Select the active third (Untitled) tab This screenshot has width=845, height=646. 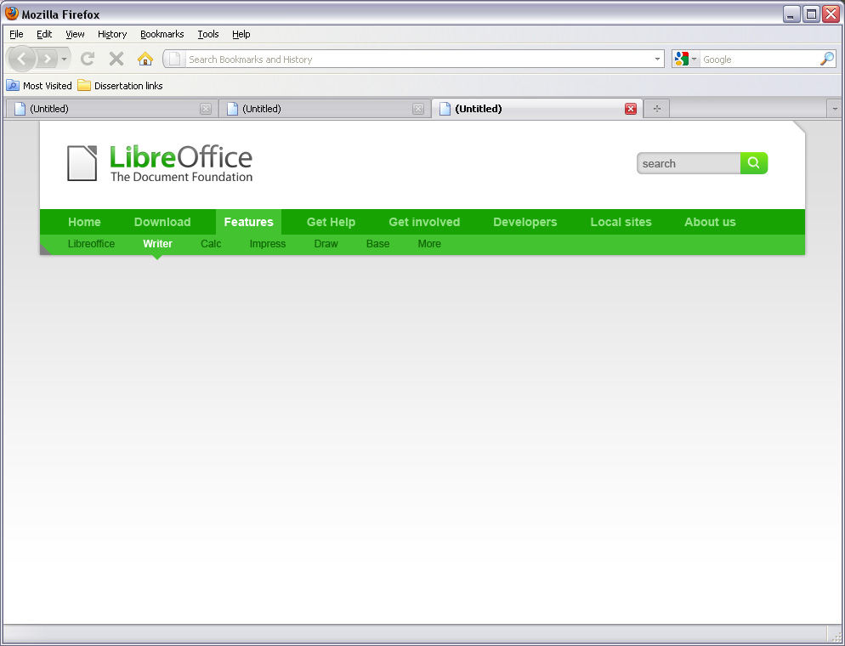click(x=537, y=109)
